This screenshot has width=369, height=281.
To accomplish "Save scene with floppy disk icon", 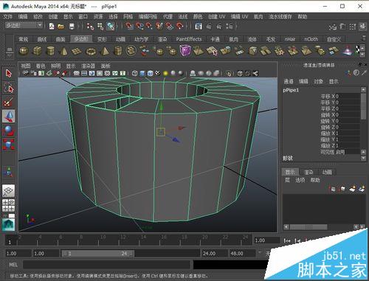I will pyautogui.click(x=72, y=27).
